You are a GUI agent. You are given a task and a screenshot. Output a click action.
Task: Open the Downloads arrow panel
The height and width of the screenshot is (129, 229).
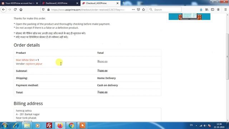pos(201,10)
